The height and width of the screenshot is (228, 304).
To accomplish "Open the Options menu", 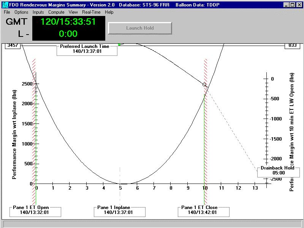I will (x=21, y=12).
